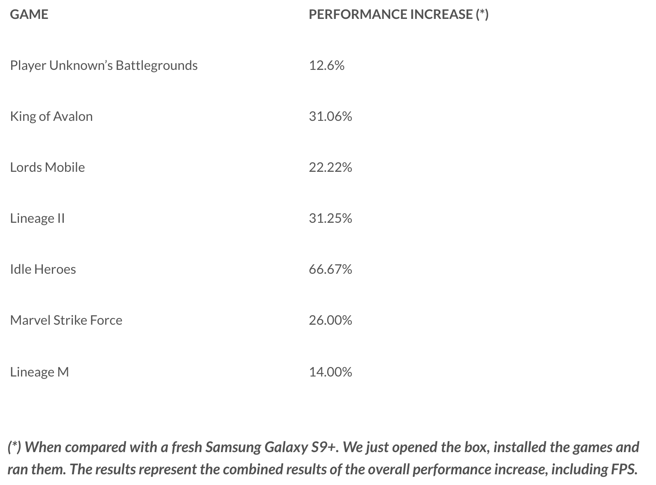This screenshot has width=656, height=485.
Task: Click the 31.06% performance value
Action: pyautogui.click(x=330, y=116)
